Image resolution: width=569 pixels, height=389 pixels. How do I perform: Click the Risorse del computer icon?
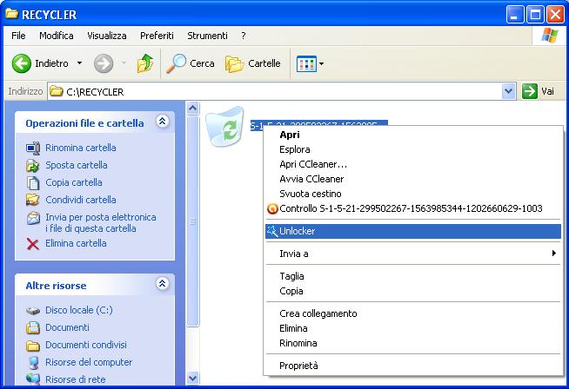click(x=33, y=363)
